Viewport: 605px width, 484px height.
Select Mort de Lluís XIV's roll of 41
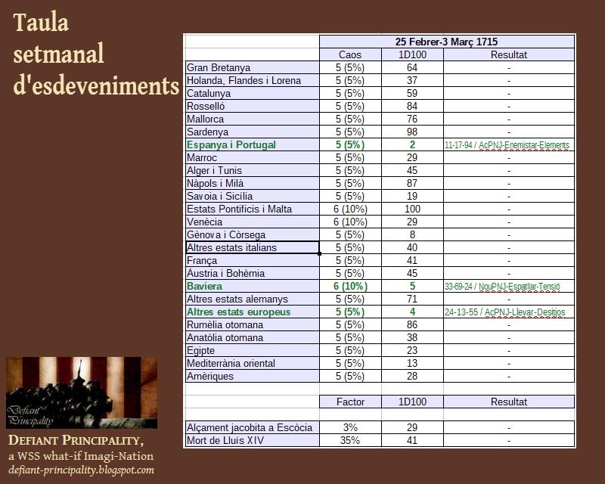(x=412, y=440)
